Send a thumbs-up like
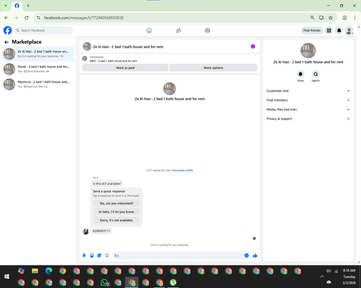361x288 pixels. pos(255,256)
